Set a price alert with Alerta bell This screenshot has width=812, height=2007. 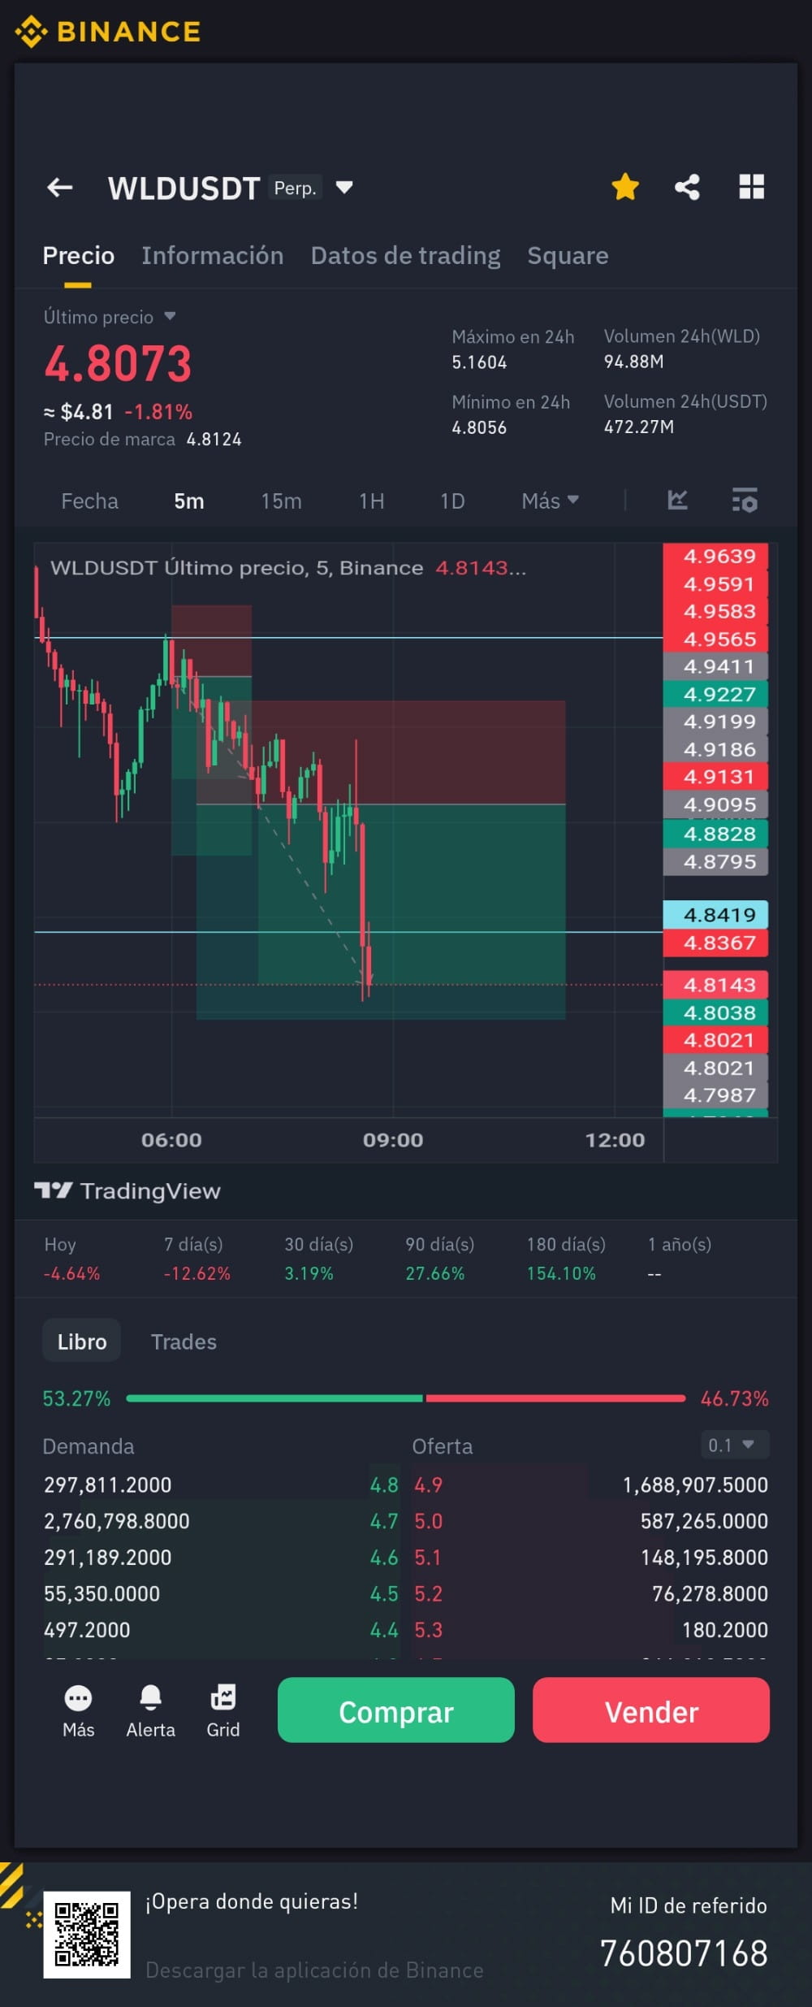pyautogui.click(x=150, y=1698)
